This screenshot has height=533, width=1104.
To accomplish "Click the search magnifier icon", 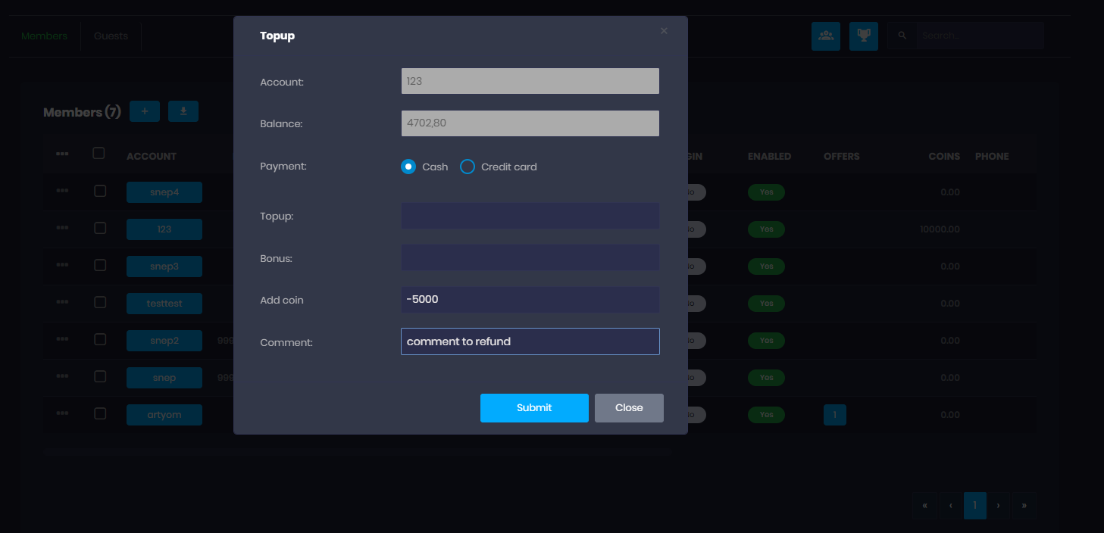I will tap(902, 36).
